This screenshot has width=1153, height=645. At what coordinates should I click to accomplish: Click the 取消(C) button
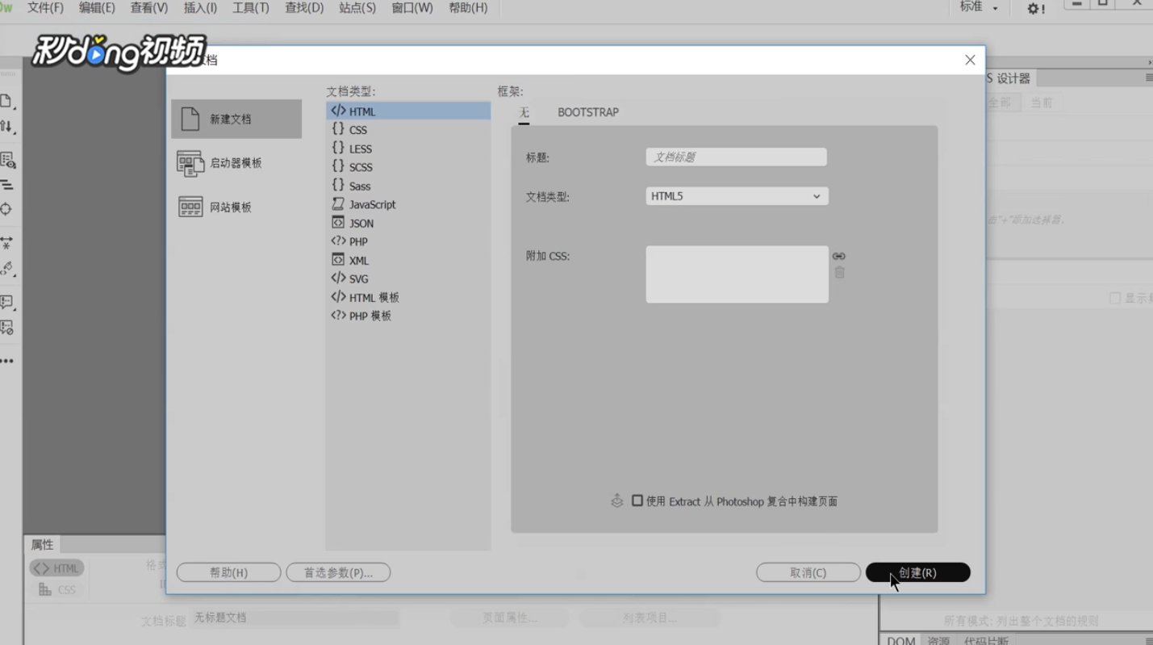click(808, 572)
